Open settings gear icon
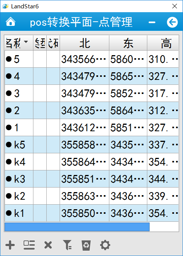This screenshot has height=256, width=183. (x=105, y=245)
